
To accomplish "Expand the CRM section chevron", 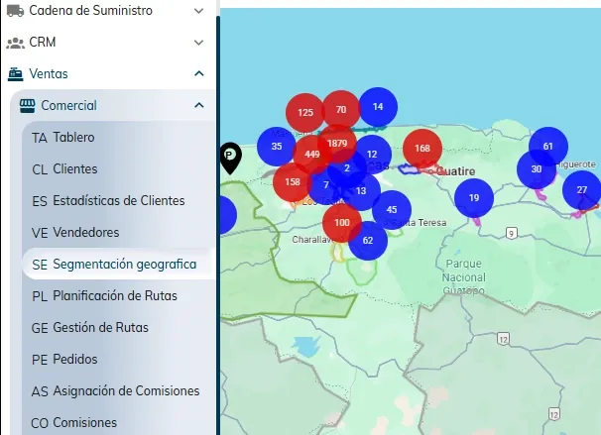I will pos(198,43).
